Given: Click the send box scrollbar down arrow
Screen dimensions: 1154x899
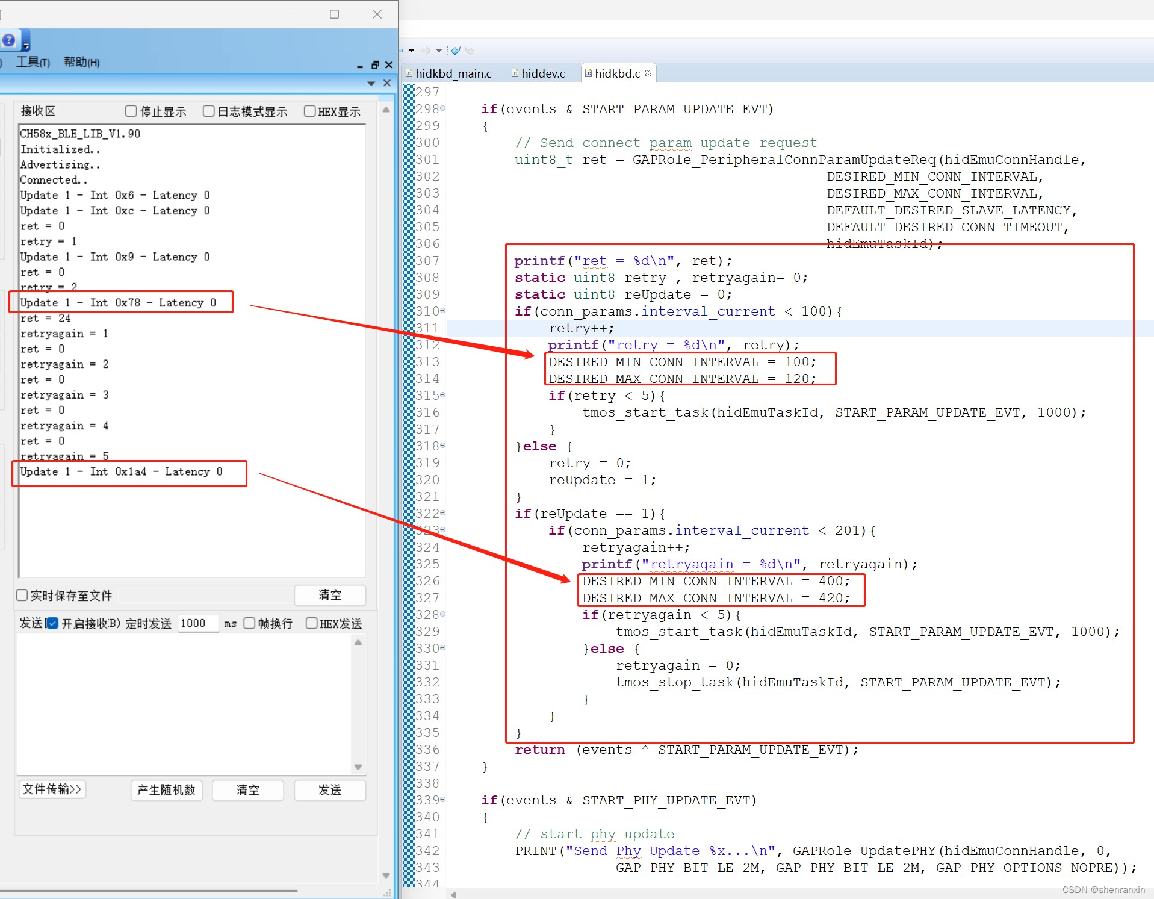Looking at the screenshot, I should click(358, 767).
